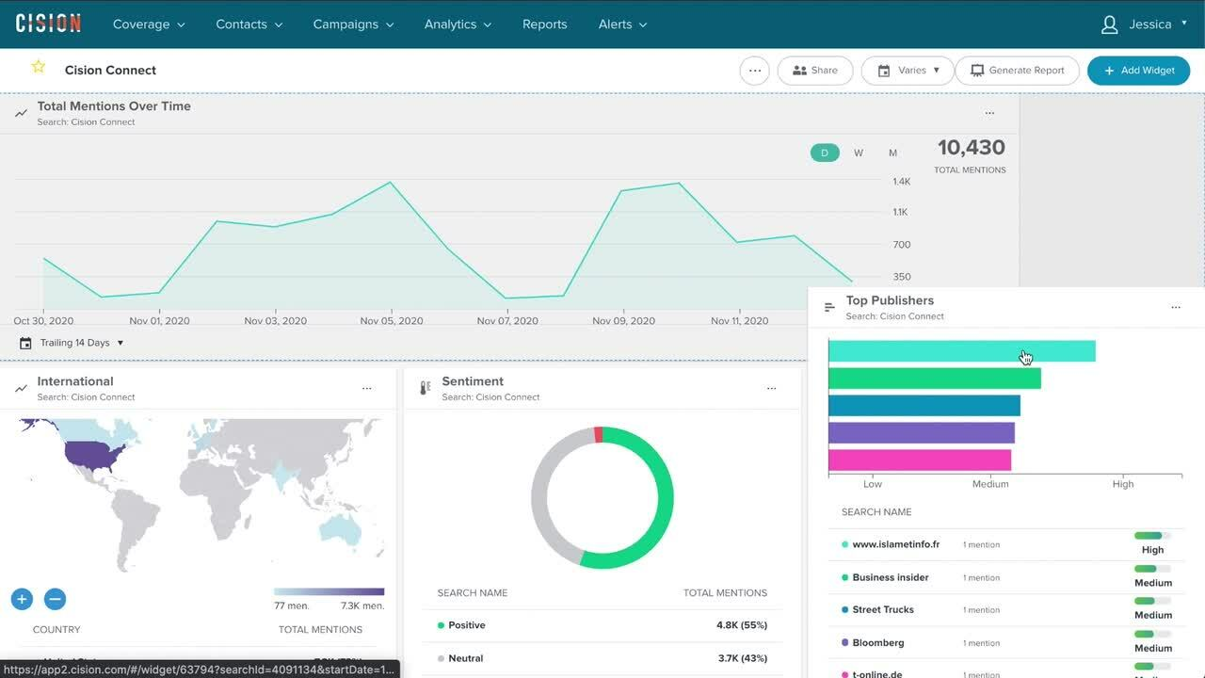This screenshot has width=1205, height=678.
Task: Switch chart to monthly view (M)
Action: point(892,153)
